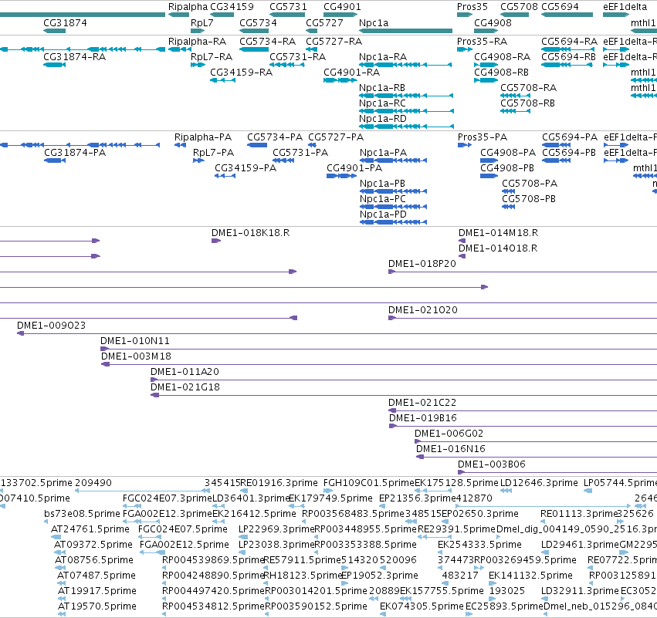Click the CG31874 gene label
657x618 pixels.
point(65,22)
